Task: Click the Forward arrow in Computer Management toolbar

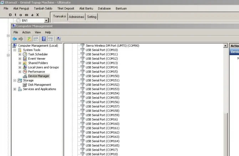Action: [21, 39]
